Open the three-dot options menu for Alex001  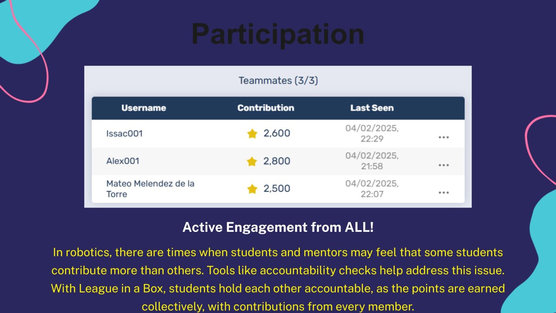443,165
